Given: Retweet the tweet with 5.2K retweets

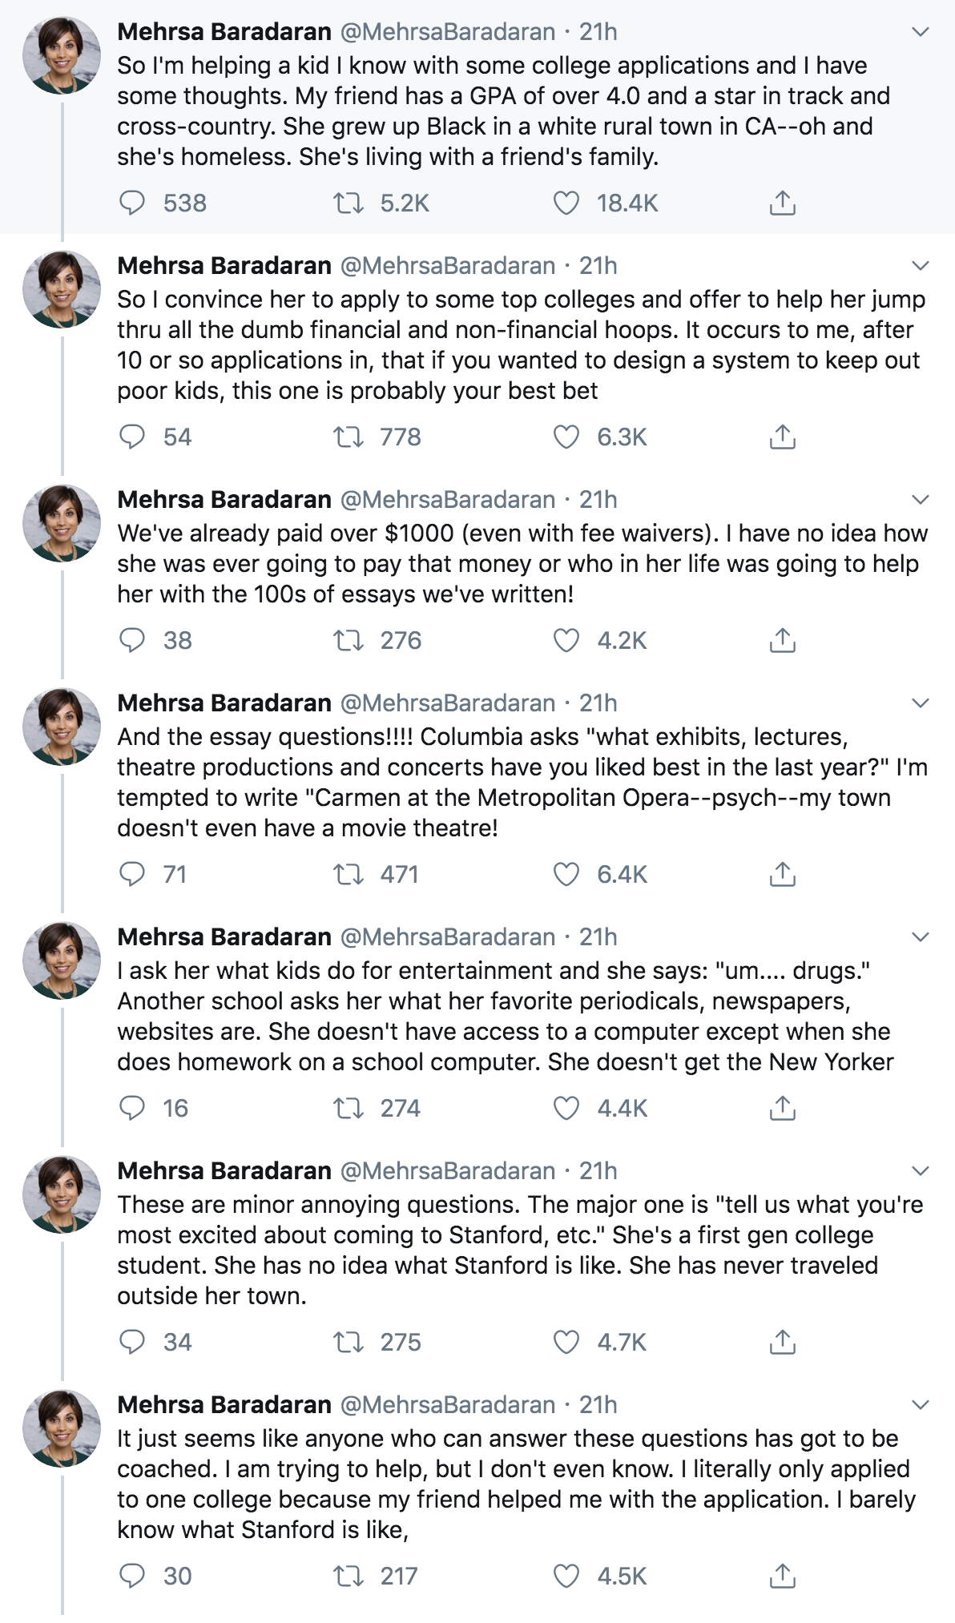Looking at the screenshot, I should click(349, 203).
